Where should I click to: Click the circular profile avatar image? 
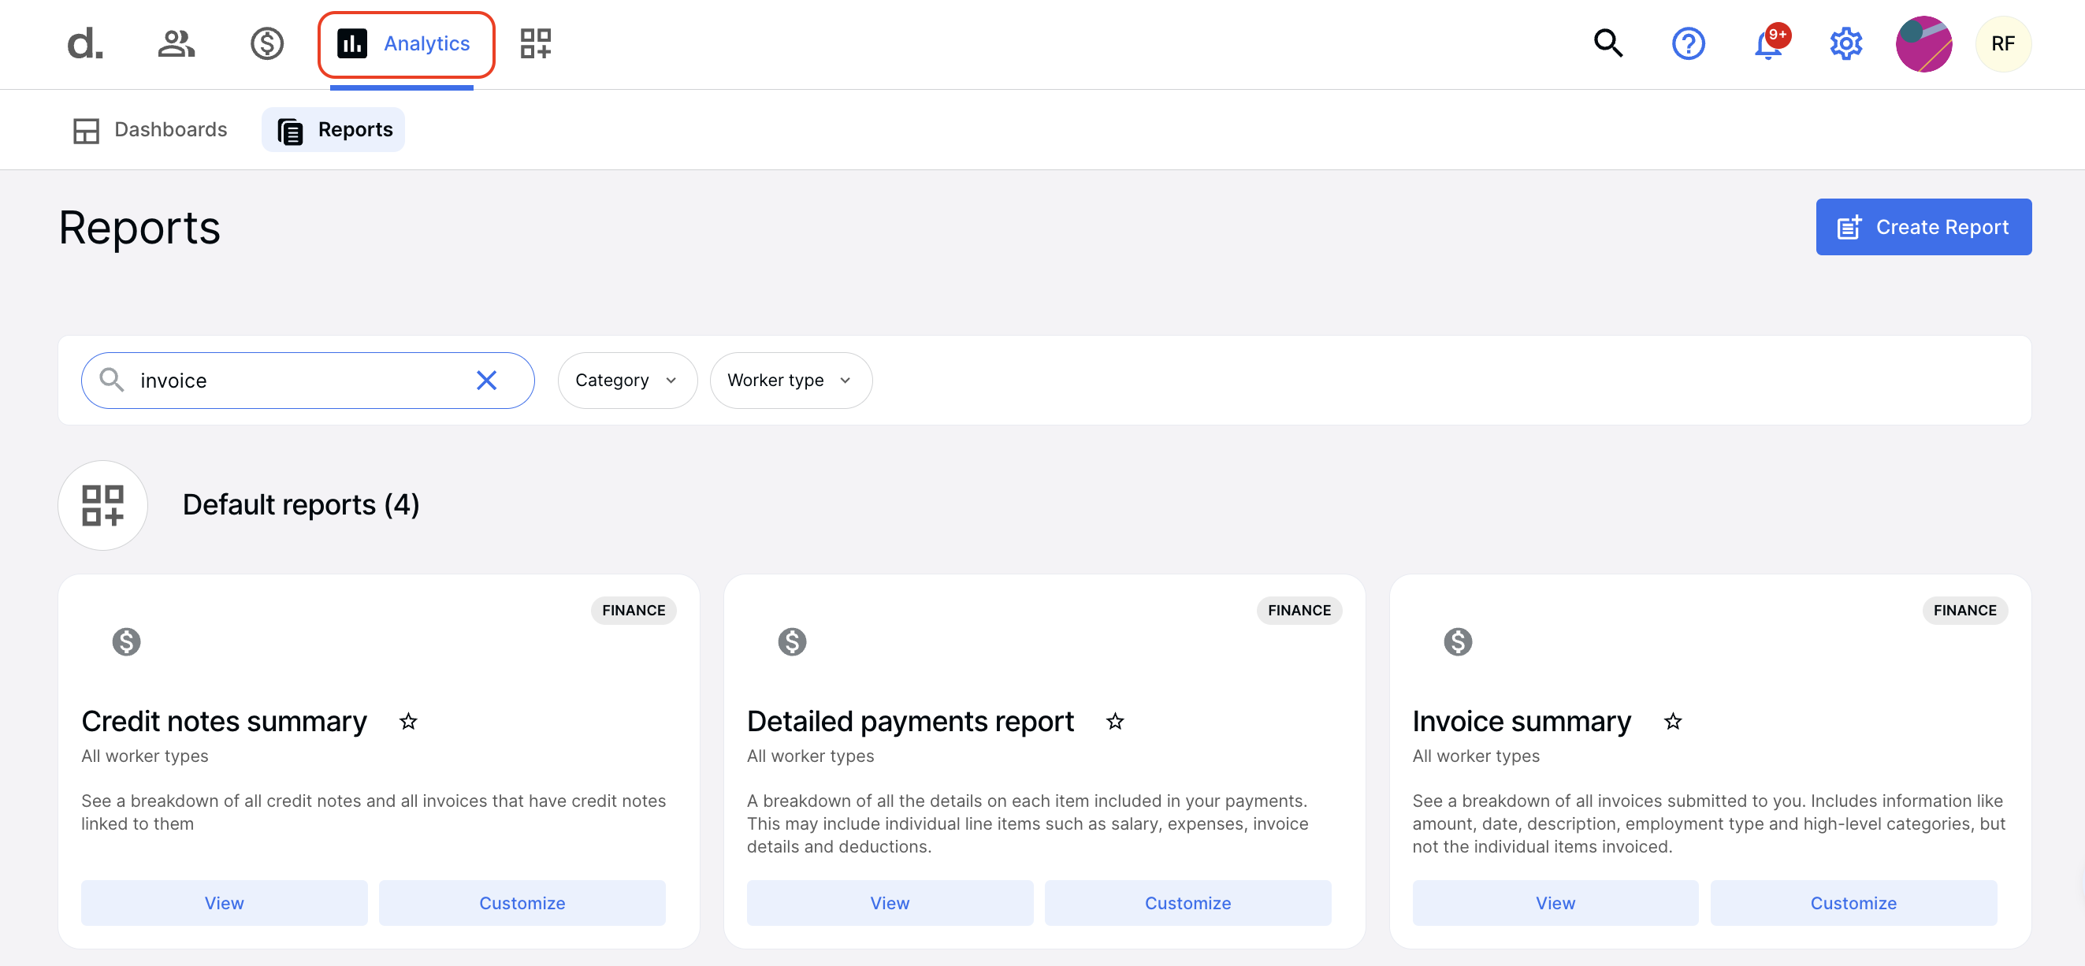1923,43
